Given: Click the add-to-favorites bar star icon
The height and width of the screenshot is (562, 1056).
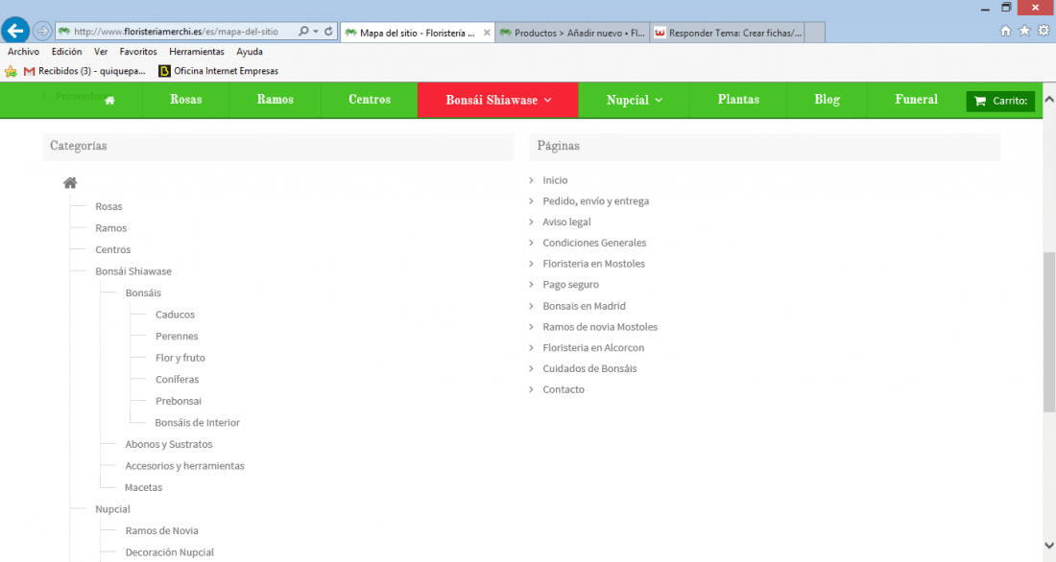Looking at the screenshot, I should pyautogui.click(x=11, y=71).
